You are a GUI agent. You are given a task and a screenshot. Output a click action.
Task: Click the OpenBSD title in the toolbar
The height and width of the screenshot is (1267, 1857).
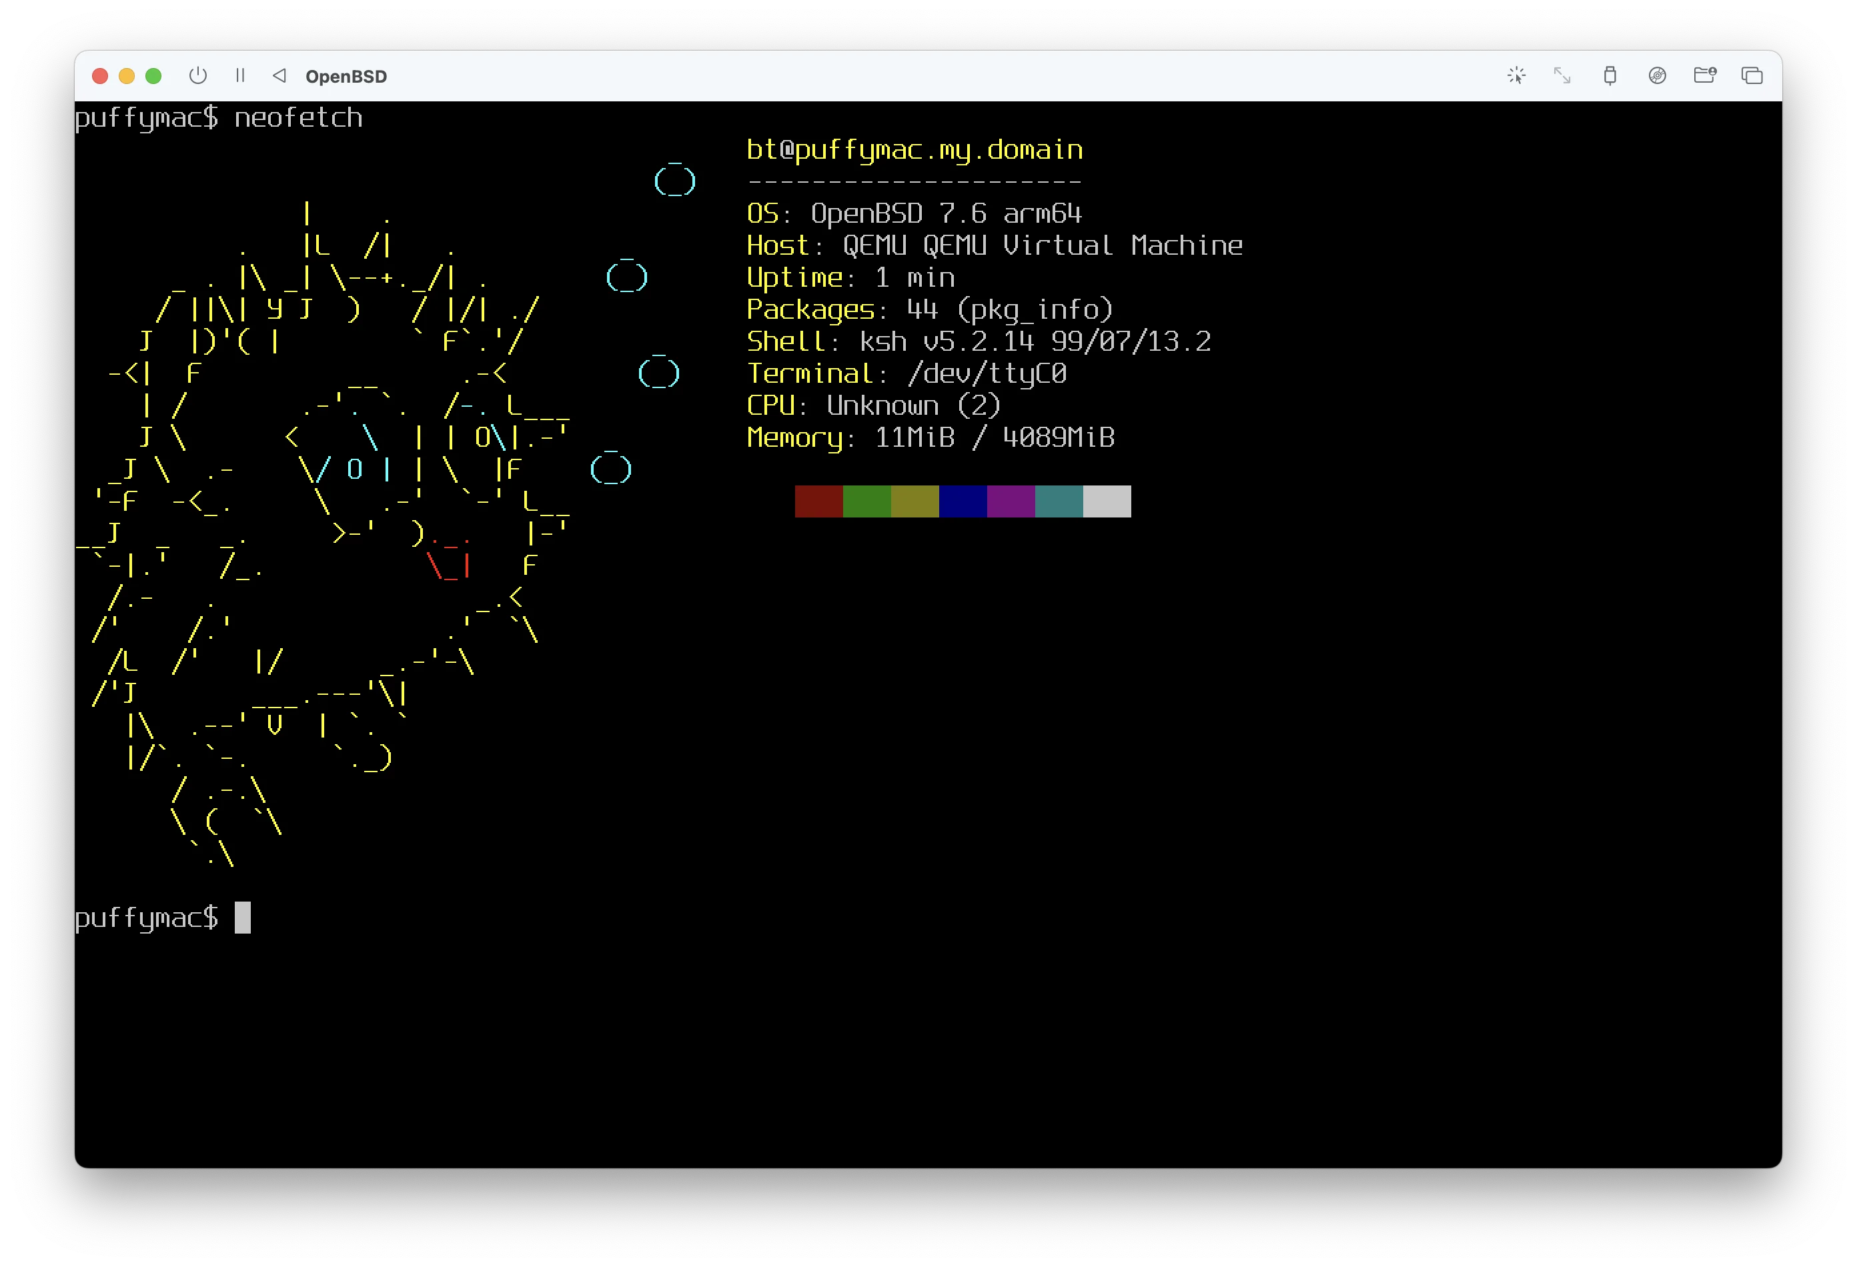pyautogui.click(x=347, y=76)
